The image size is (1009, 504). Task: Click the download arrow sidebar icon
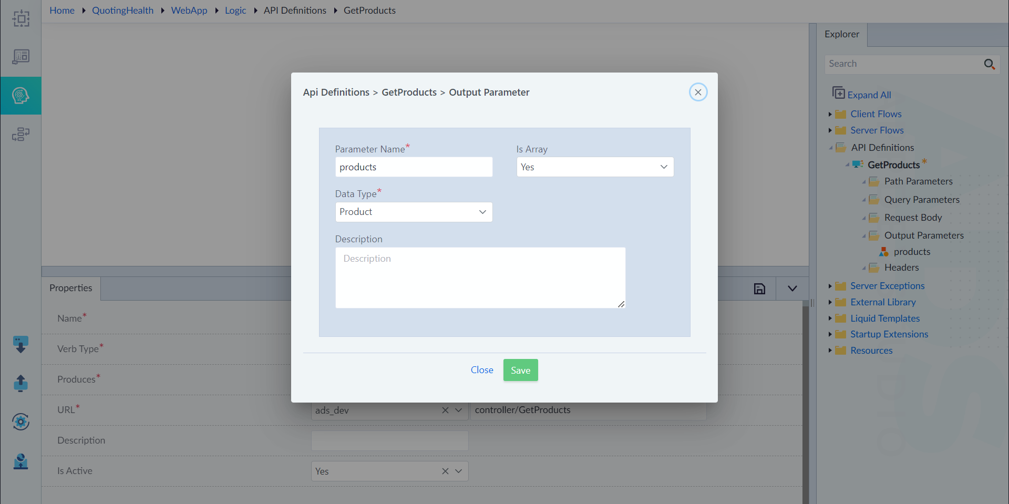tap(20, 345)
